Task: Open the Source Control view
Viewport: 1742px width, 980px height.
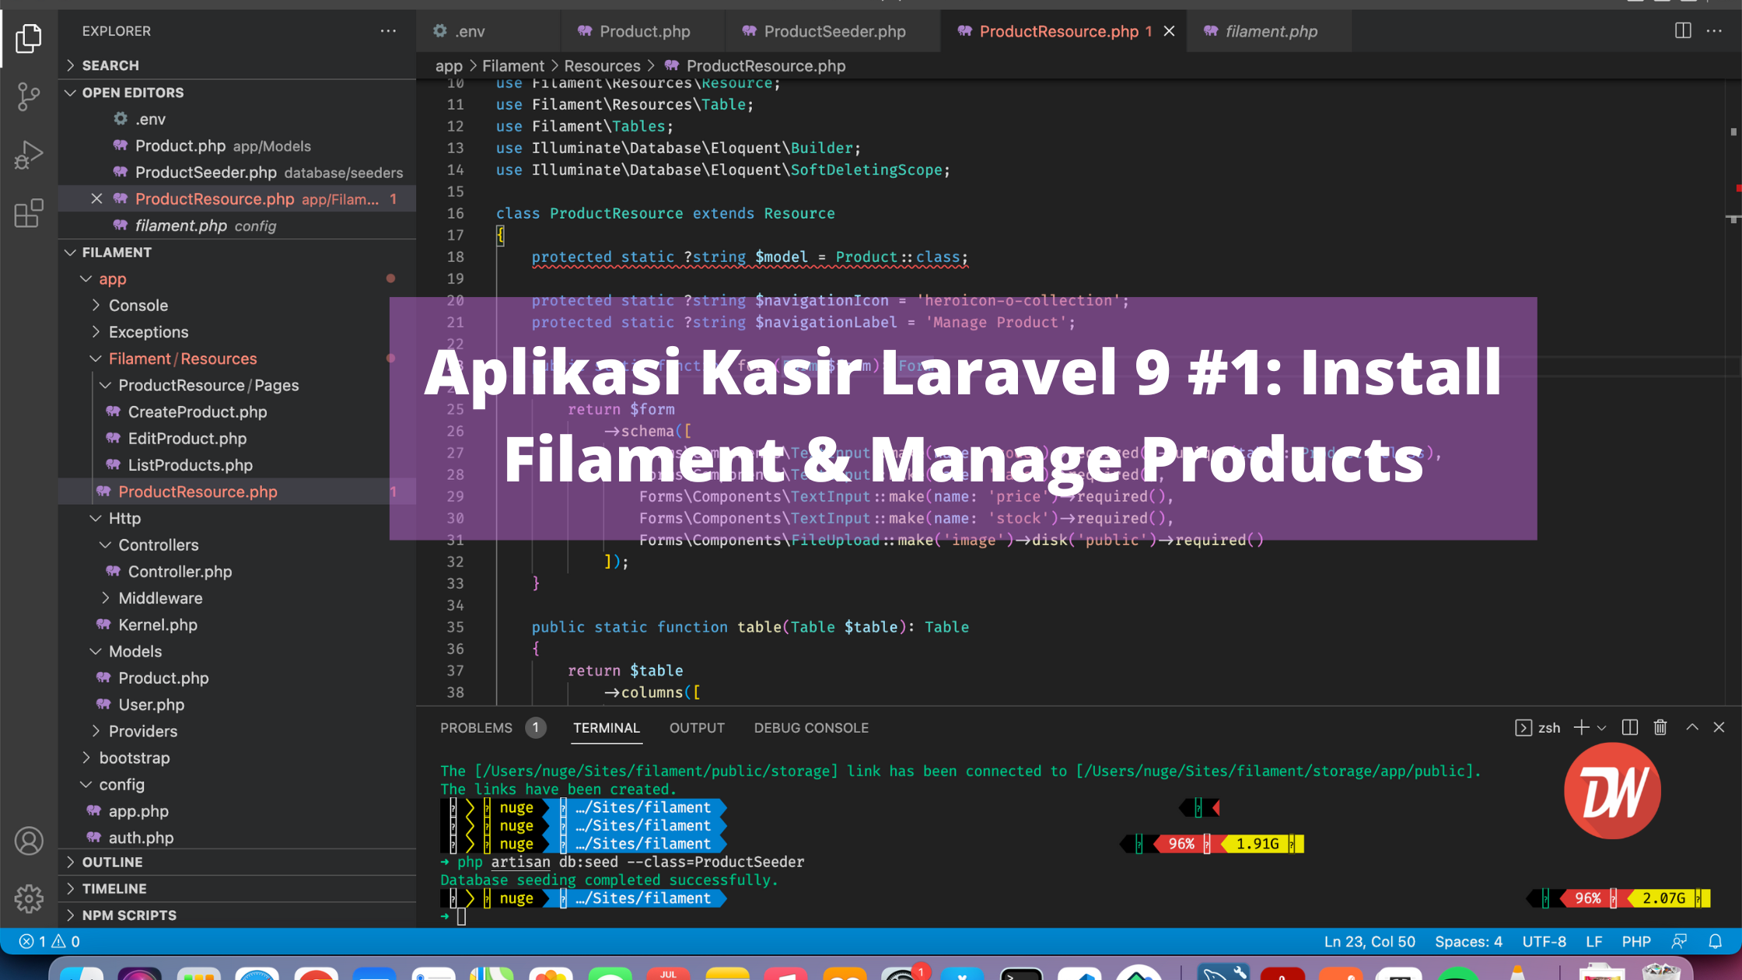Action: (28, 96)
